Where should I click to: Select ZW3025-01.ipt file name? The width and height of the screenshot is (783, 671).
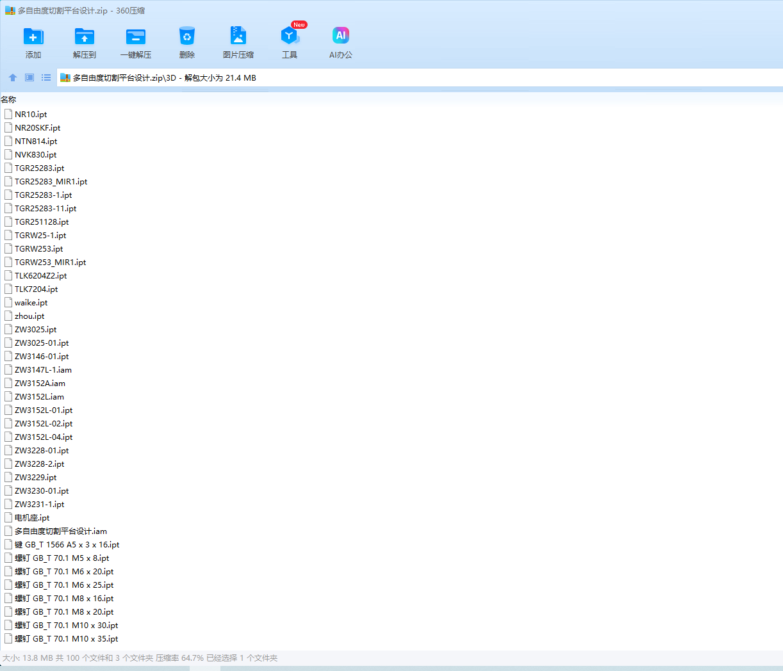(x=42, y=343)
